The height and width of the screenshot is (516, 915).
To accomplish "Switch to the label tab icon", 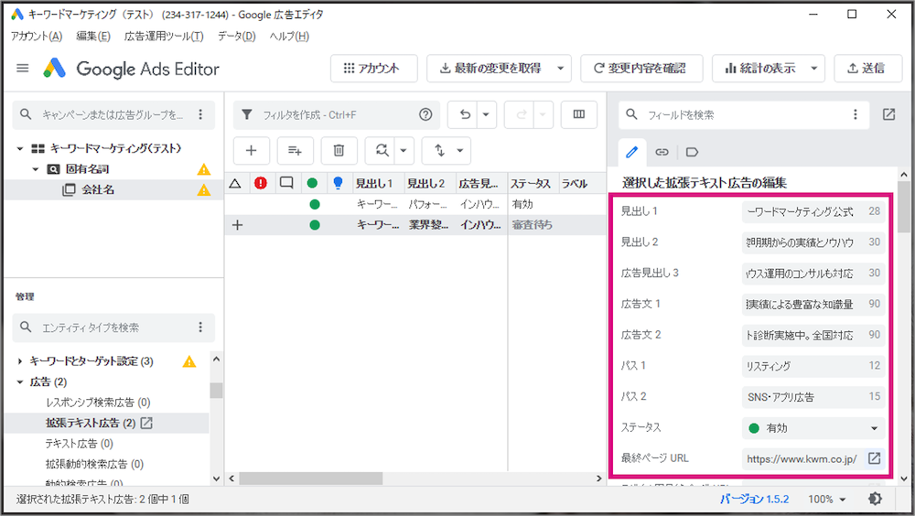I will coord(692,153).
